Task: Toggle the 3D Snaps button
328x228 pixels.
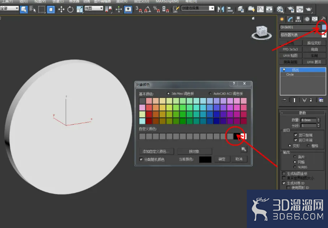Action: 139,9
